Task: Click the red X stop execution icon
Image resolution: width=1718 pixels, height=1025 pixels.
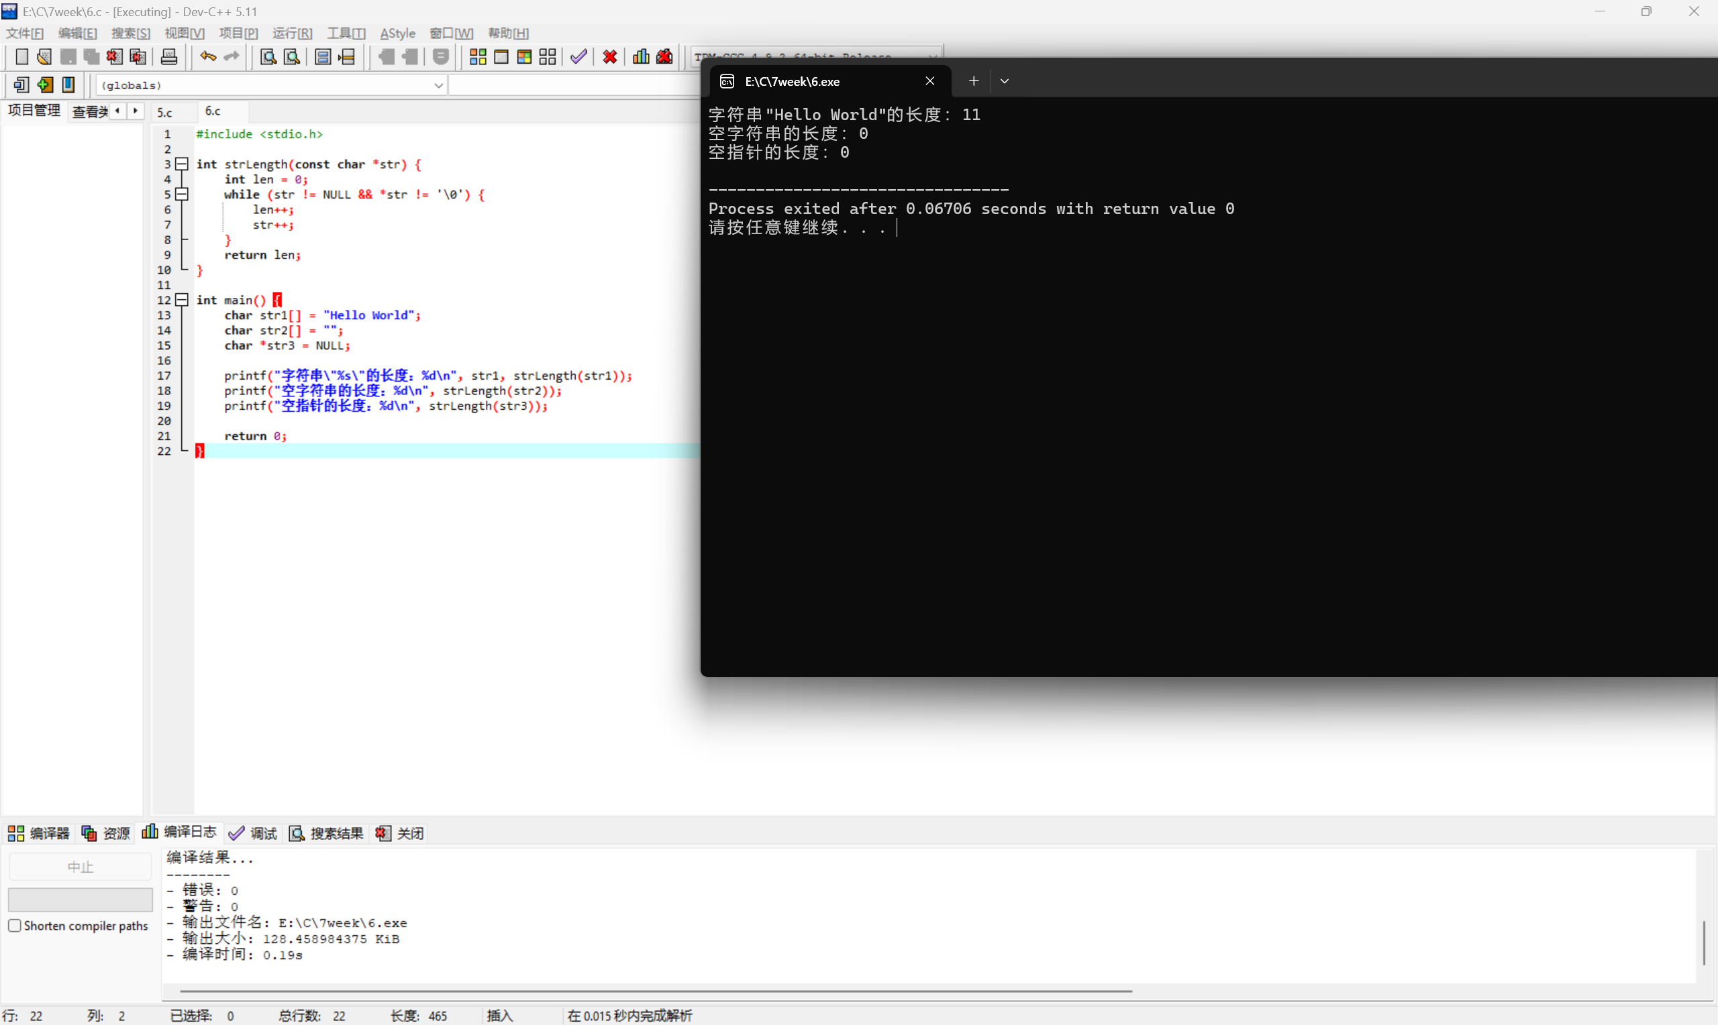Action: 609,57
